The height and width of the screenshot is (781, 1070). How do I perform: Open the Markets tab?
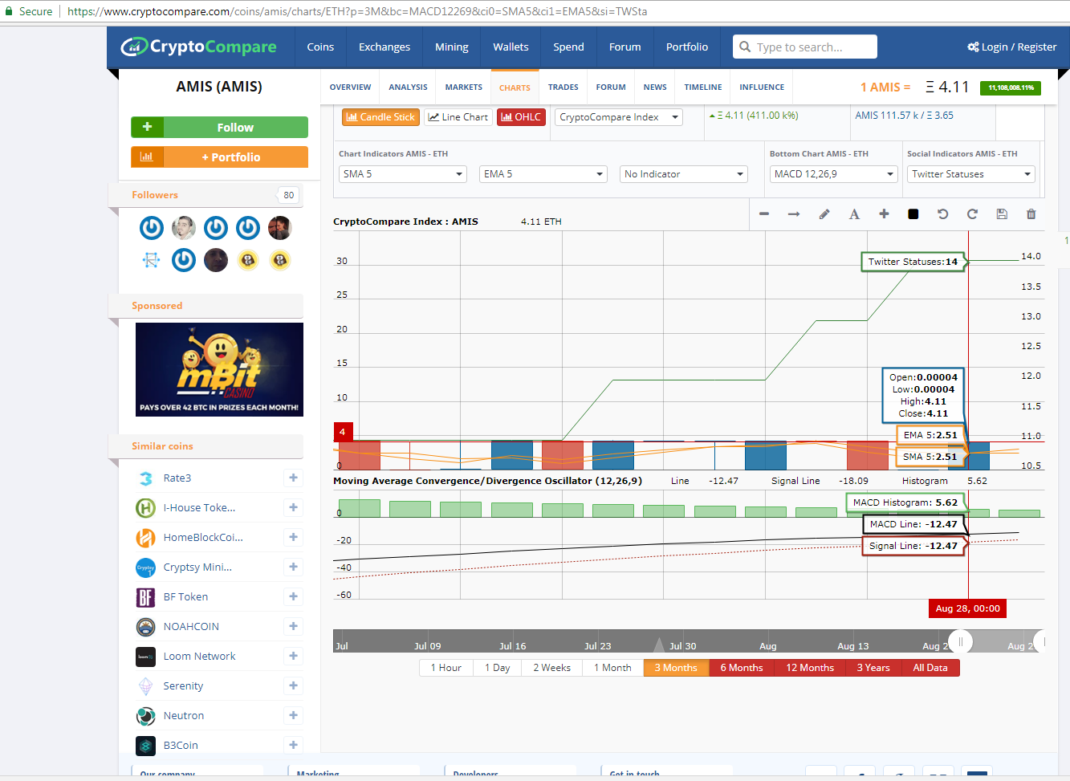[x=464, y=87]
